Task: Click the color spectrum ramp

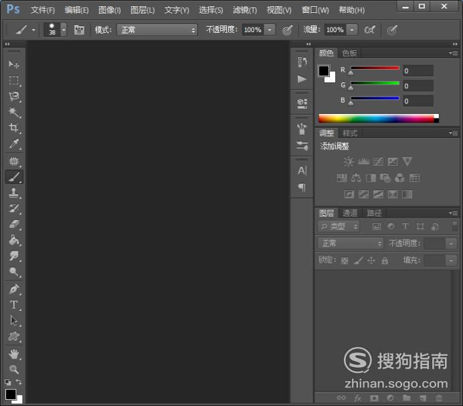Action: point(379,119)
